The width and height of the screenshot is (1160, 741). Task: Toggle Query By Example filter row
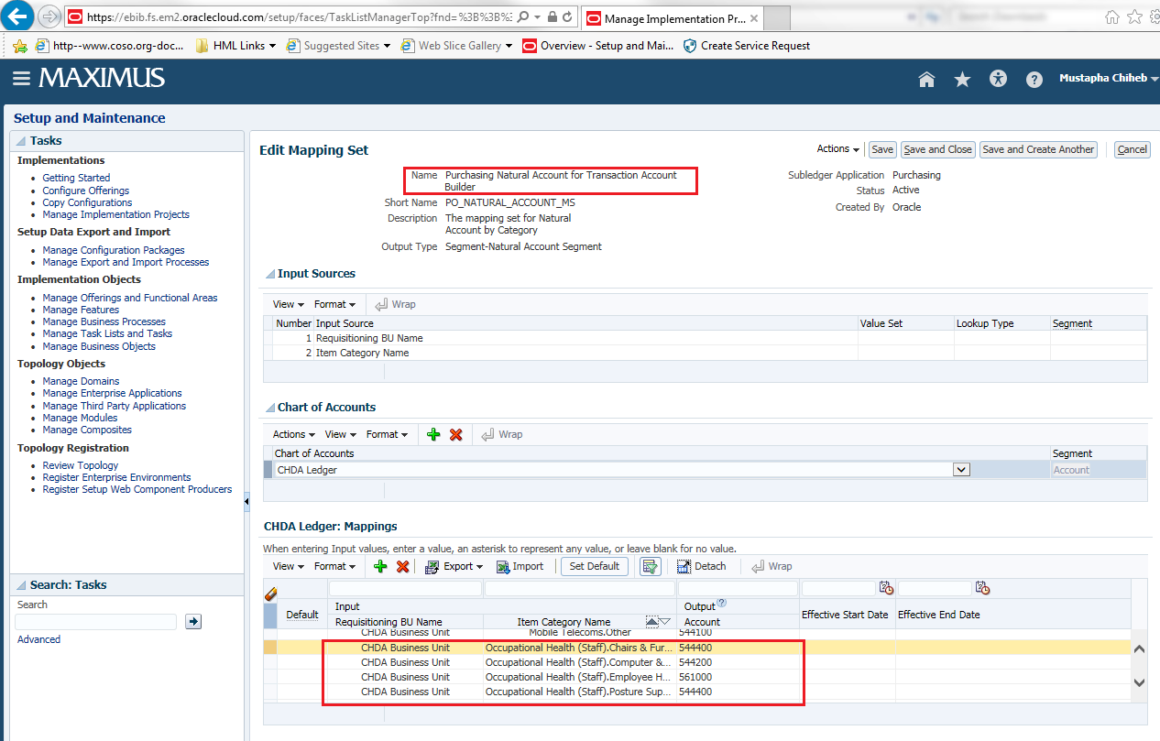pos(651,566)
